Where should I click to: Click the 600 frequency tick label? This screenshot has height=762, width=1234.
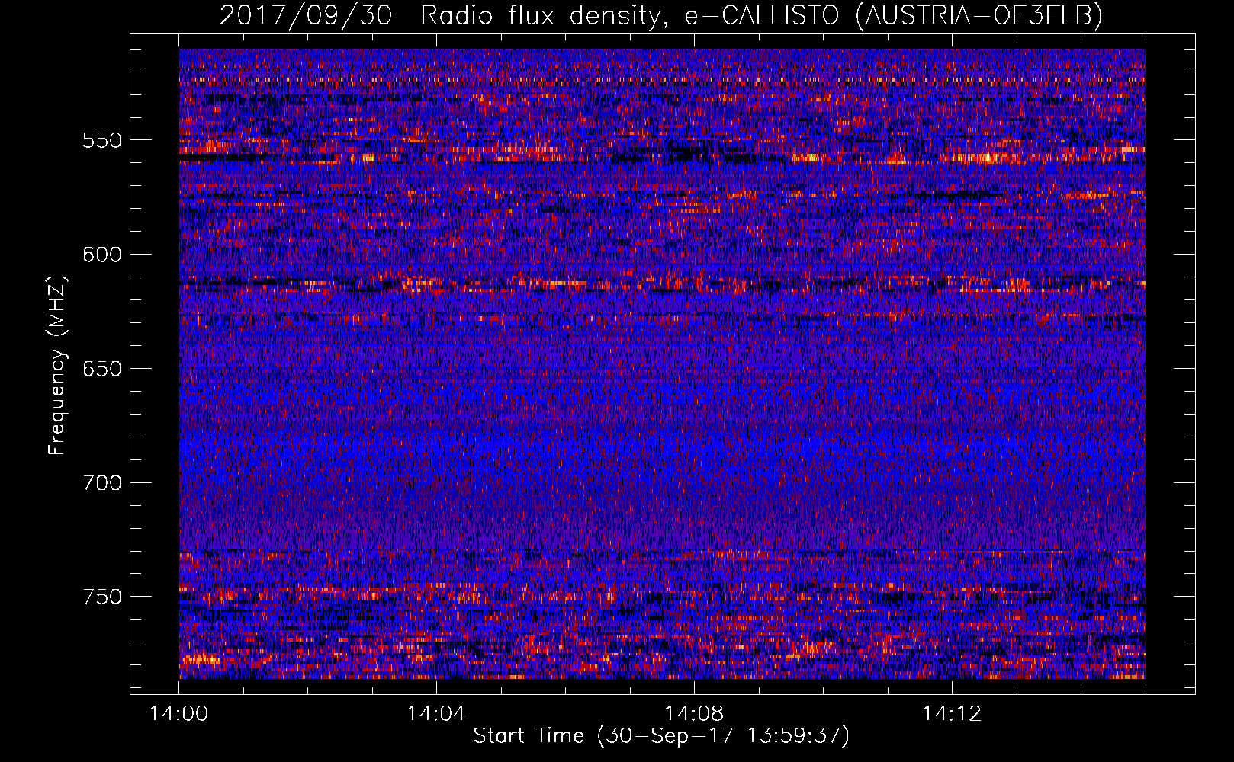pyautogui.click(x=102, y=255)
